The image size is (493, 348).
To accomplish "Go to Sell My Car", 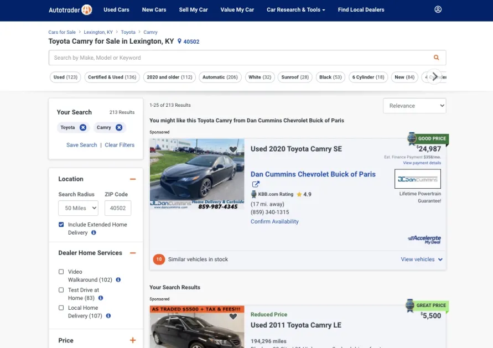I will point(193,10).
